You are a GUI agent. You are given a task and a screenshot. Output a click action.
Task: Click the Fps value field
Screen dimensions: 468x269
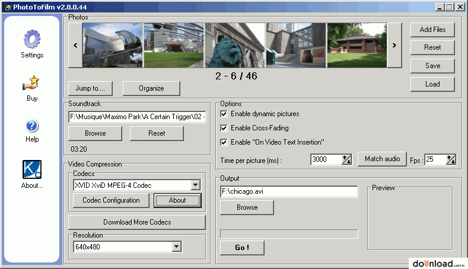(x=435, y=159)
